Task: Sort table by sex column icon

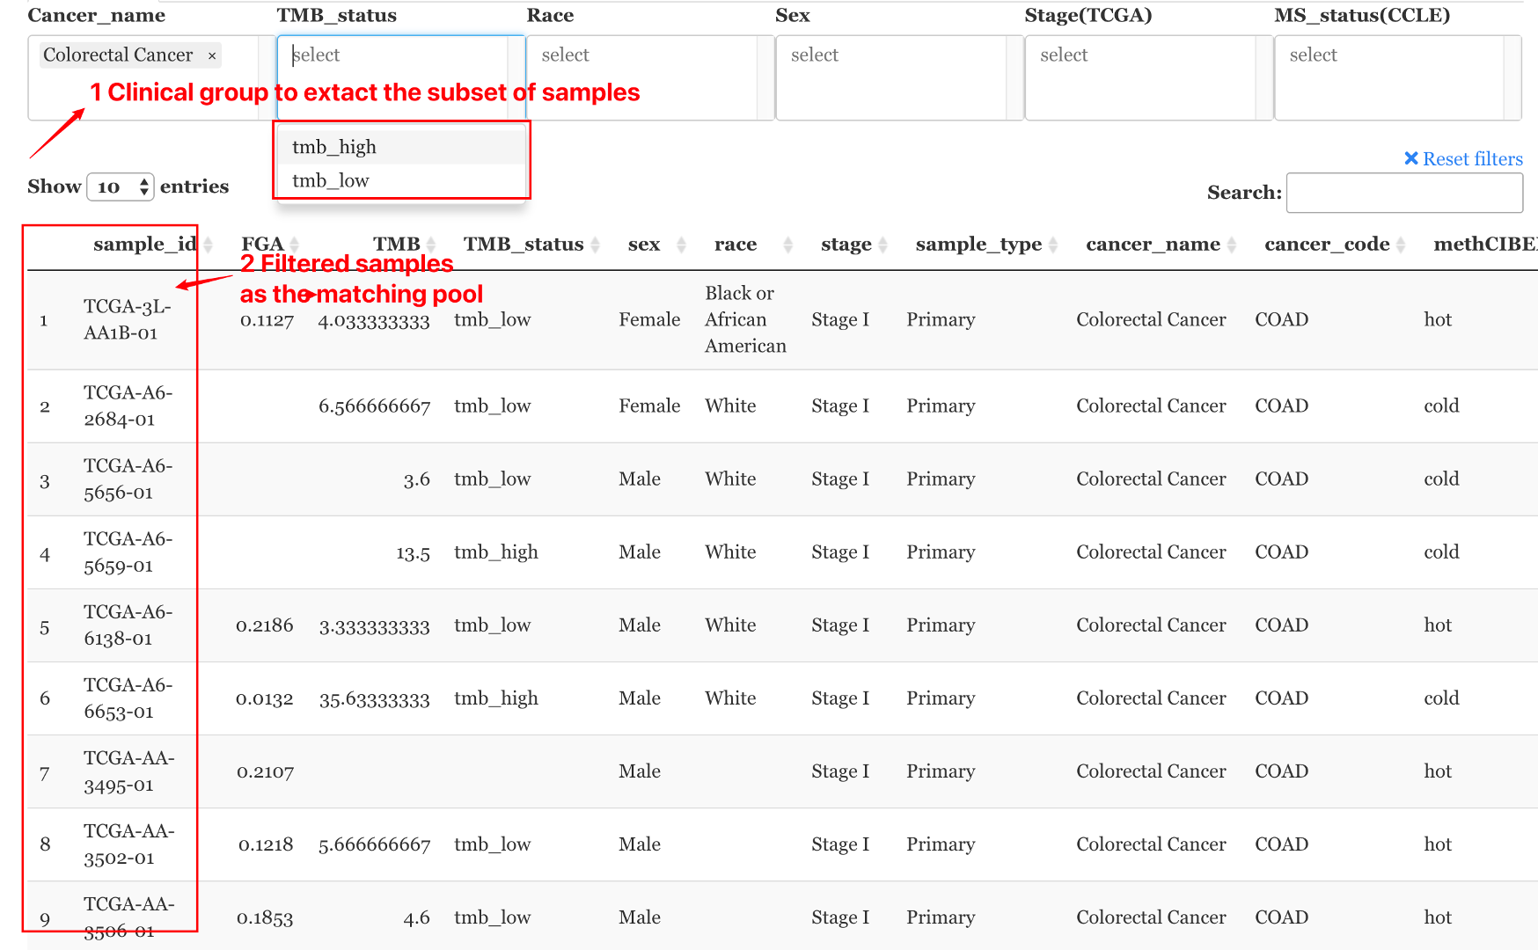Action: click(x=681, y=245)
